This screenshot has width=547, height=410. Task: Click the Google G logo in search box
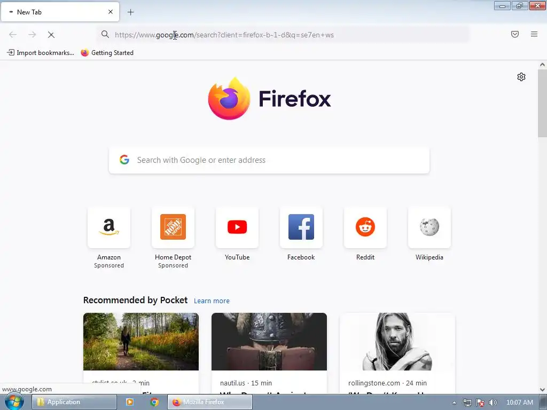pyautogui.click(x=124, y=160)
